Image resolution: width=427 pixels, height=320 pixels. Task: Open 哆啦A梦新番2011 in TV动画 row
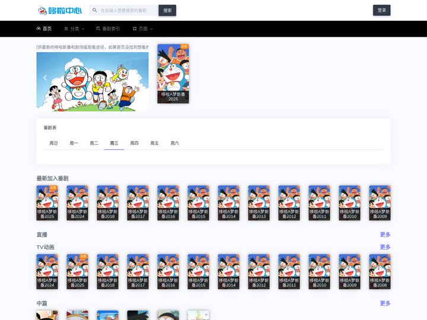coord(289,271)
